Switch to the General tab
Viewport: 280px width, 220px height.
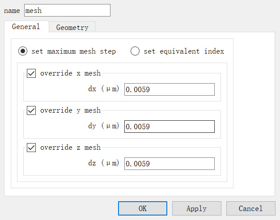(26, 27)
